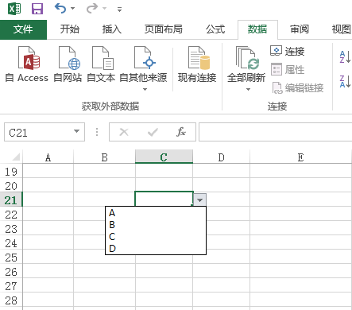Click the 编辑链接 (Edit Links) button
This screenshot has width=352, height=310.
click(298, 88)
